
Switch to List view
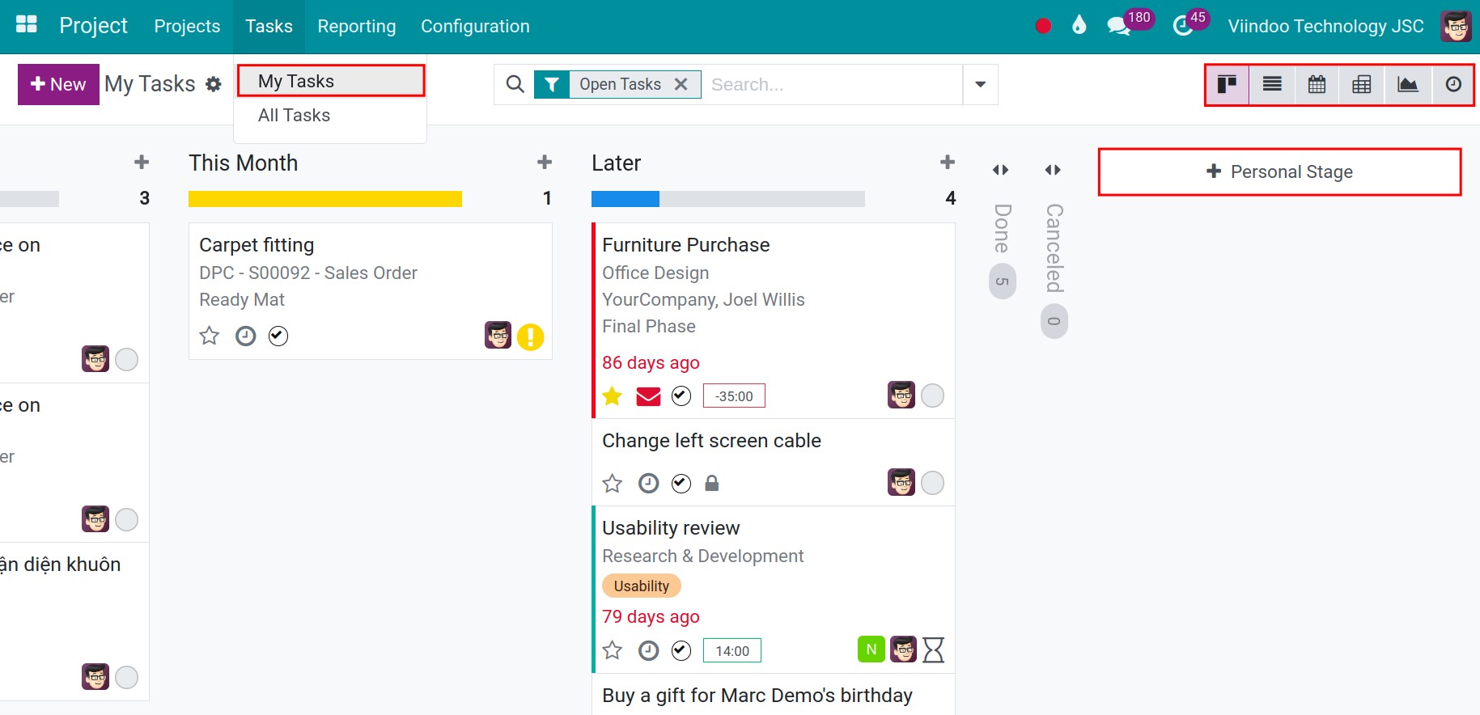click(x=1272, y=84)
